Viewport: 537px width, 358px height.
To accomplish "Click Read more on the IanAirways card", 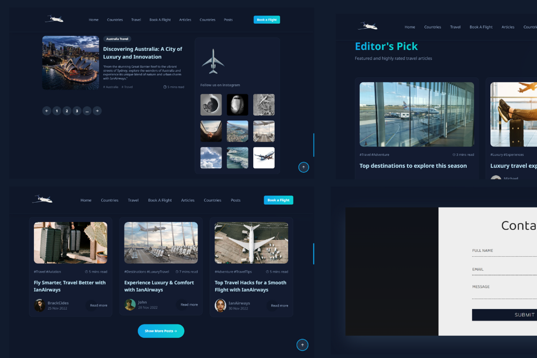I will 279,305.
